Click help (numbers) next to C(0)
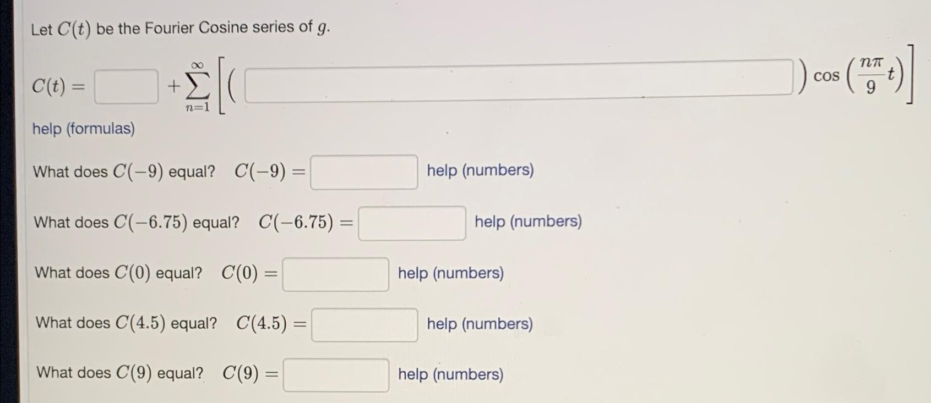Screen dimensions: 931x403 (x=450, y=273)
